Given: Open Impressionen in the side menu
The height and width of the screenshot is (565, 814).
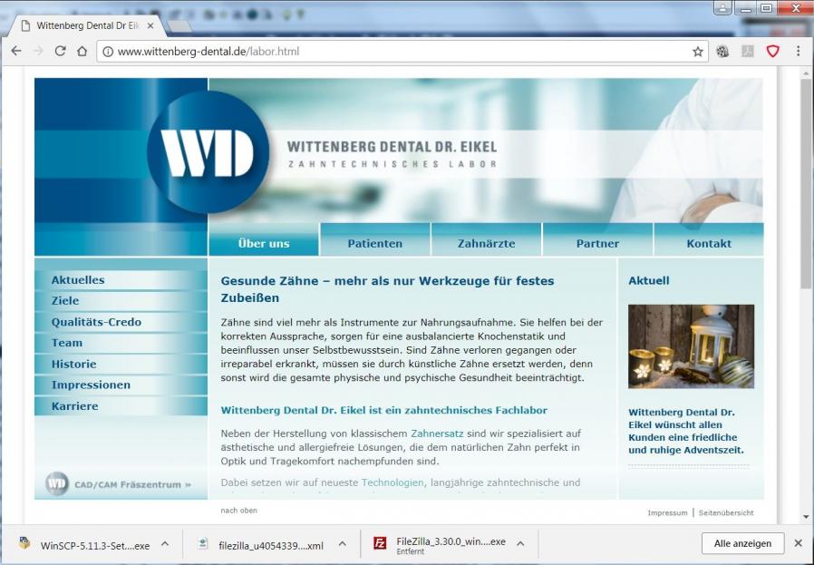Looking at the screenshot, I should tap(121, 385).
